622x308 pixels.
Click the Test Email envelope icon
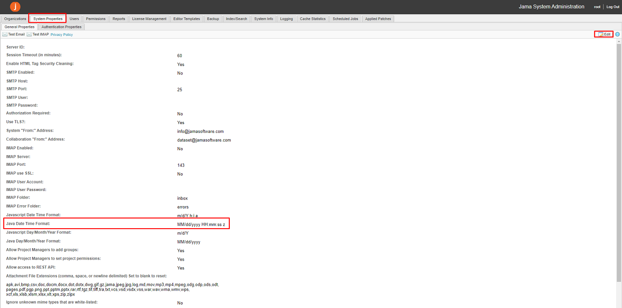tap(5, 35)
